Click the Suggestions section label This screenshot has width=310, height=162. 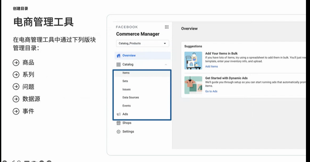193,46
